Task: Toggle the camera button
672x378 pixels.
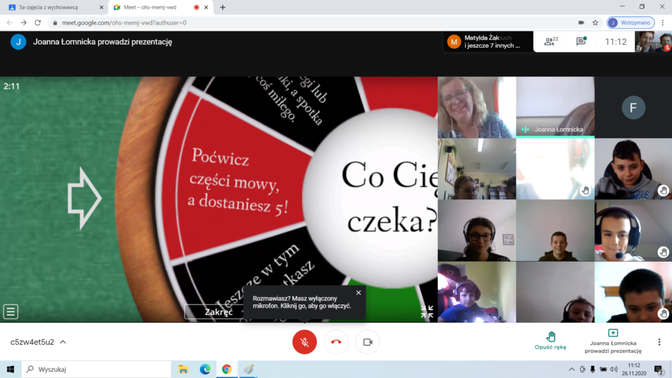Action: coord(367,342)
